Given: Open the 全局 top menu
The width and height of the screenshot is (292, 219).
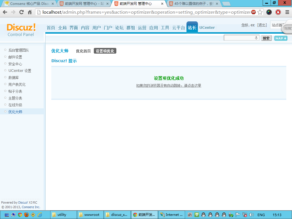Looking at the screenshot, I should point(62,28).
